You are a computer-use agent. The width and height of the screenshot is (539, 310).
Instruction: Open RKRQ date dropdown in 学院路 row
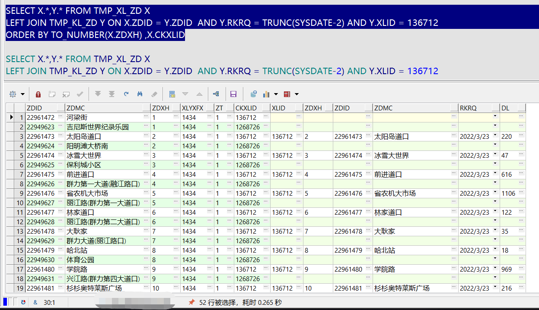point(495,269)
